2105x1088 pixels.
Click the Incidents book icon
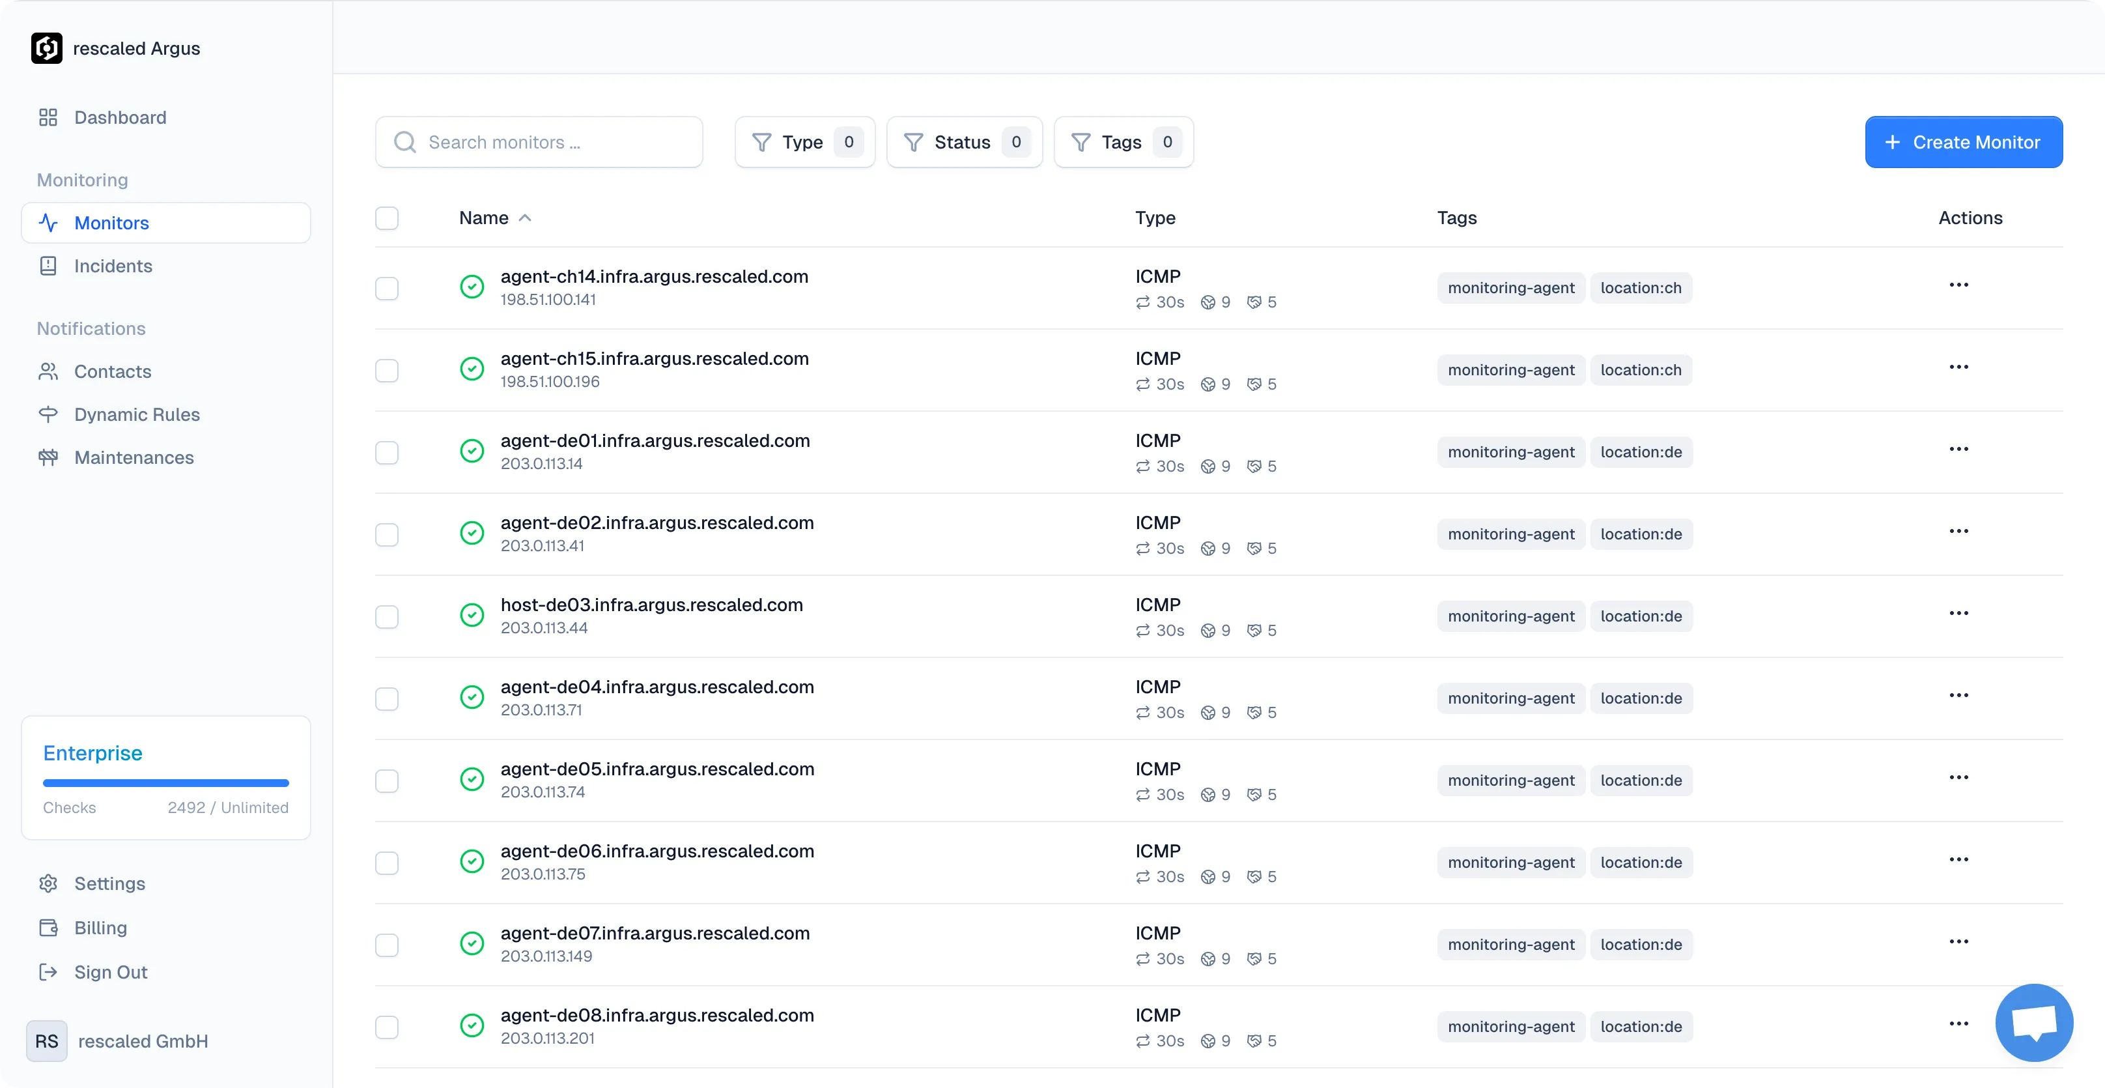click(48, 266)
